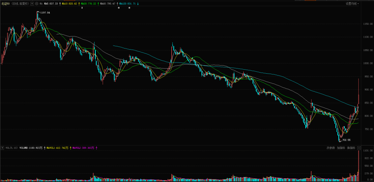Close the volume indicator panel
Screen dimensions: 374x182
pos(359,148)
